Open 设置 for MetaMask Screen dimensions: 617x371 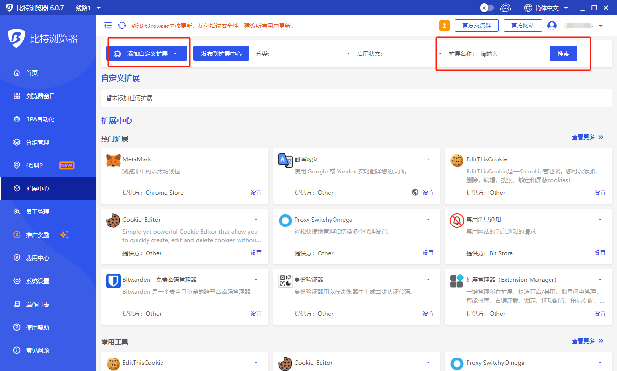pos(256,192)
